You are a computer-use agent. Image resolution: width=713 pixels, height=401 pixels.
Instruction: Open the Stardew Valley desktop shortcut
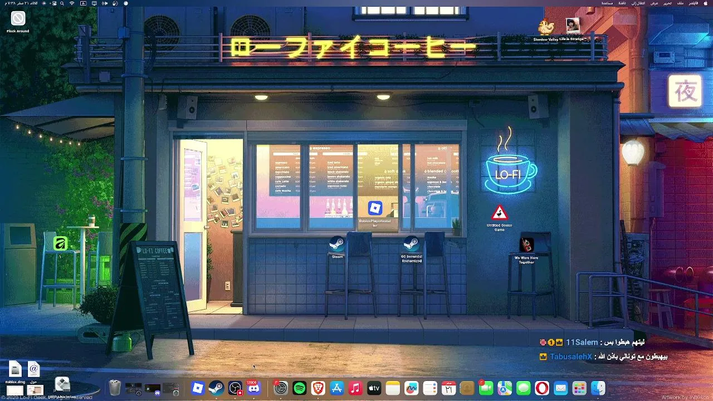546,27
